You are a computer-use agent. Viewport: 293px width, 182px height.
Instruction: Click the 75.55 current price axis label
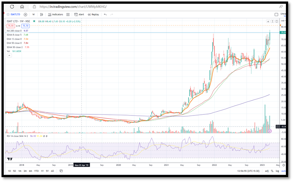(283, 33)
